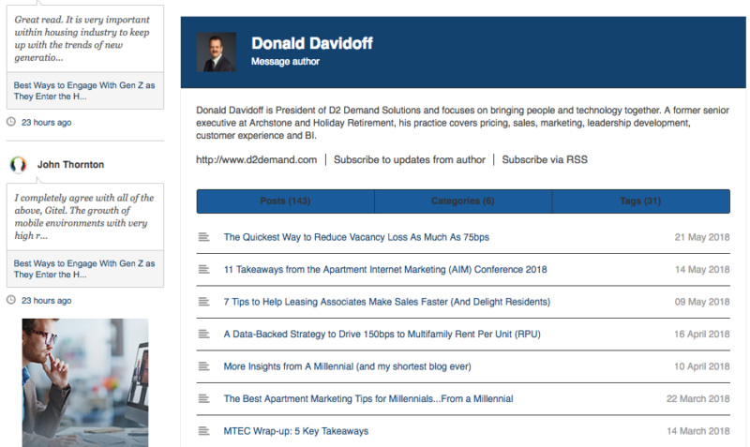
Task: Switch to the Categories (6) tab
Action: [463, 201]
